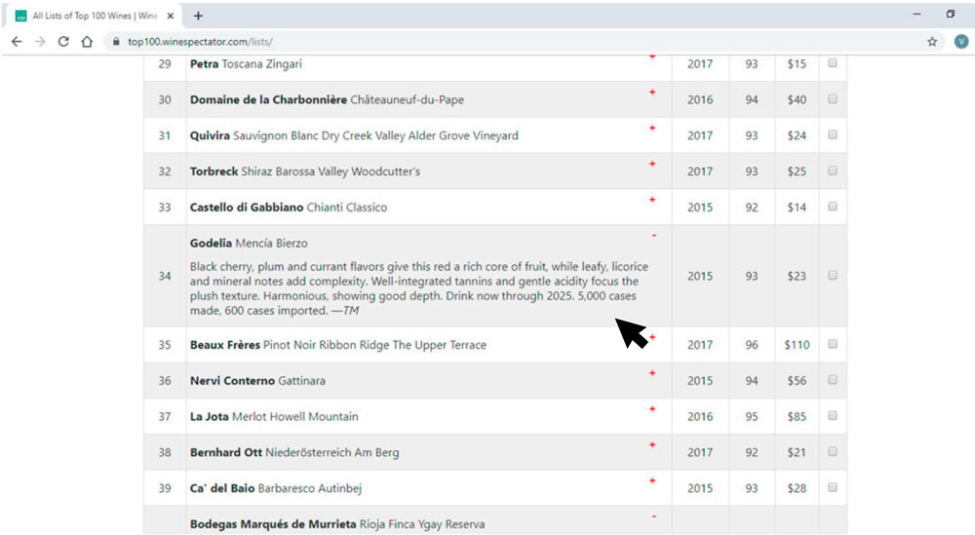This screenshot has height=535, width=975.
Task: Go forward in browser history
Action: coord(40,42)
